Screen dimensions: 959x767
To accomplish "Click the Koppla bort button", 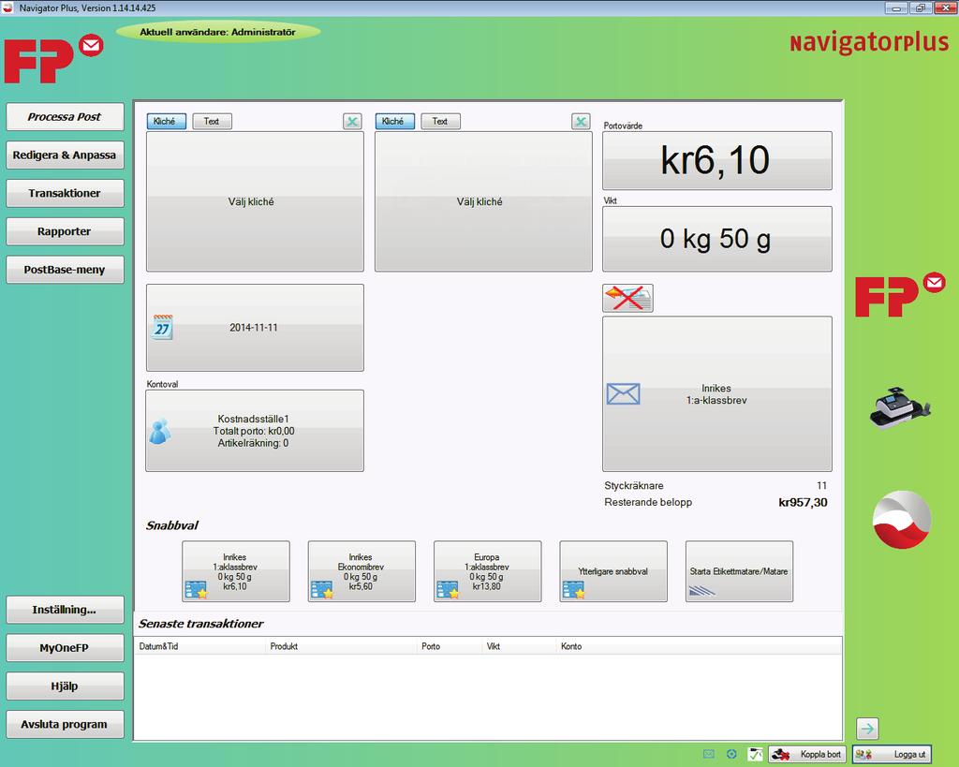I will click(807, 754).
